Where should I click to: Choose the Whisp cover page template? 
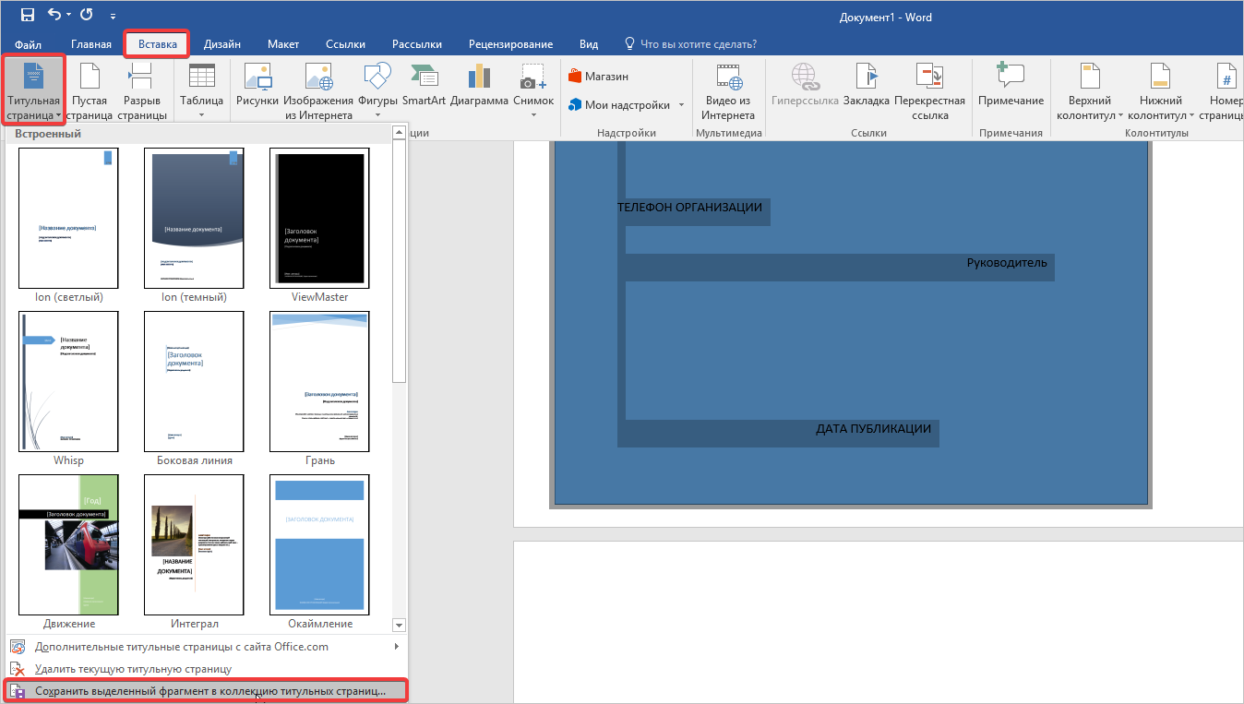click(68, 381)
